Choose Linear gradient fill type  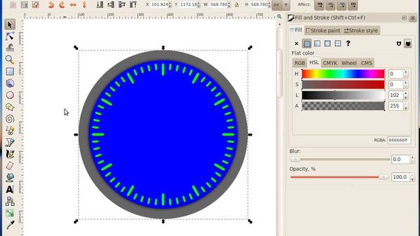click(317, 43)
